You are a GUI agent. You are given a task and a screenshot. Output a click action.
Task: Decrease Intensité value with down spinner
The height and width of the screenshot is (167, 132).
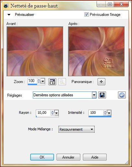tap(105, 114)
